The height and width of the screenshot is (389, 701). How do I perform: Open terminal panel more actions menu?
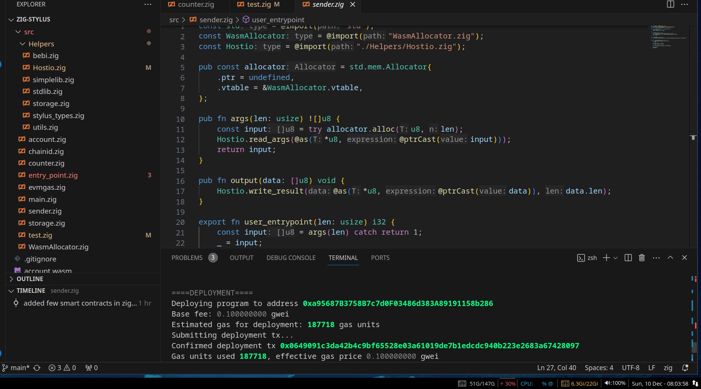point(656,258)
